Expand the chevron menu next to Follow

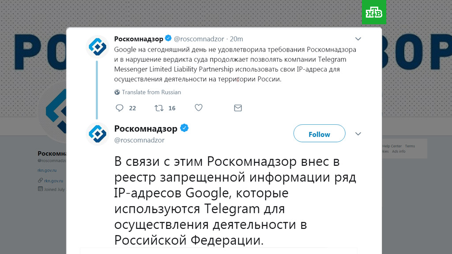(358, 134)
